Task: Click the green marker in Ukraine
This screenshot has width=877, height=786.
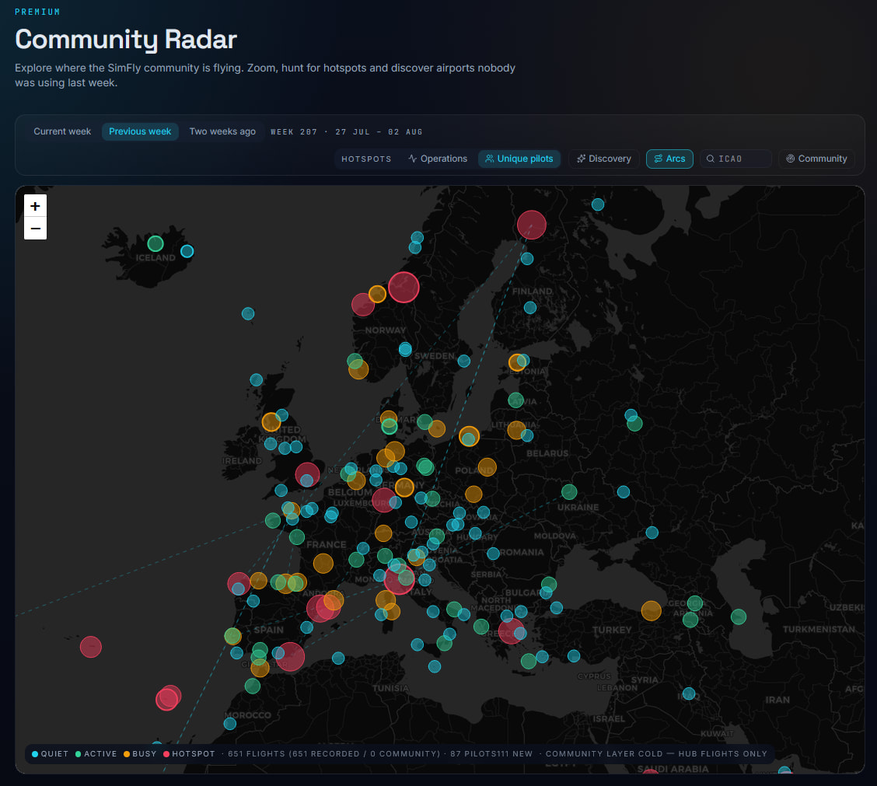Action: [569, 492]
